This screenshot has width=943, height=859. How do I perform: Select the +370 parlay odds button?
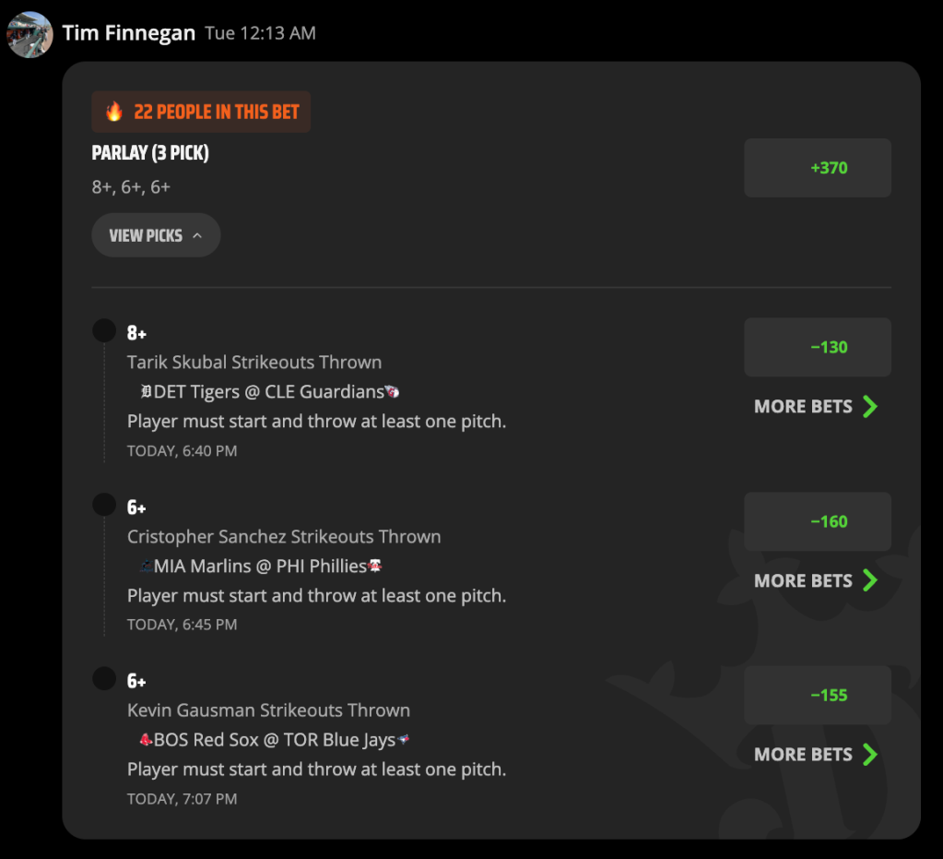click(x=818, y=168)
